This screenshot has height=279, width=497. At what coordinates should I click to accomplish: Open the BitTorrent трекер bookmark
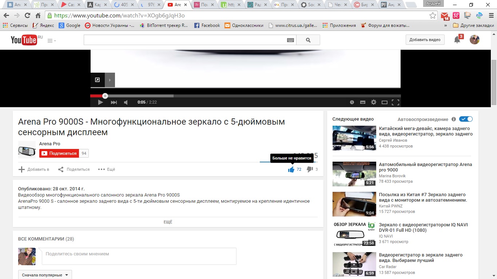click(x=164, y=25)
